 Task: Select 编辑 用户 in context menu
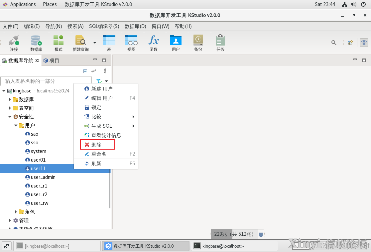[x=106, y=98]
